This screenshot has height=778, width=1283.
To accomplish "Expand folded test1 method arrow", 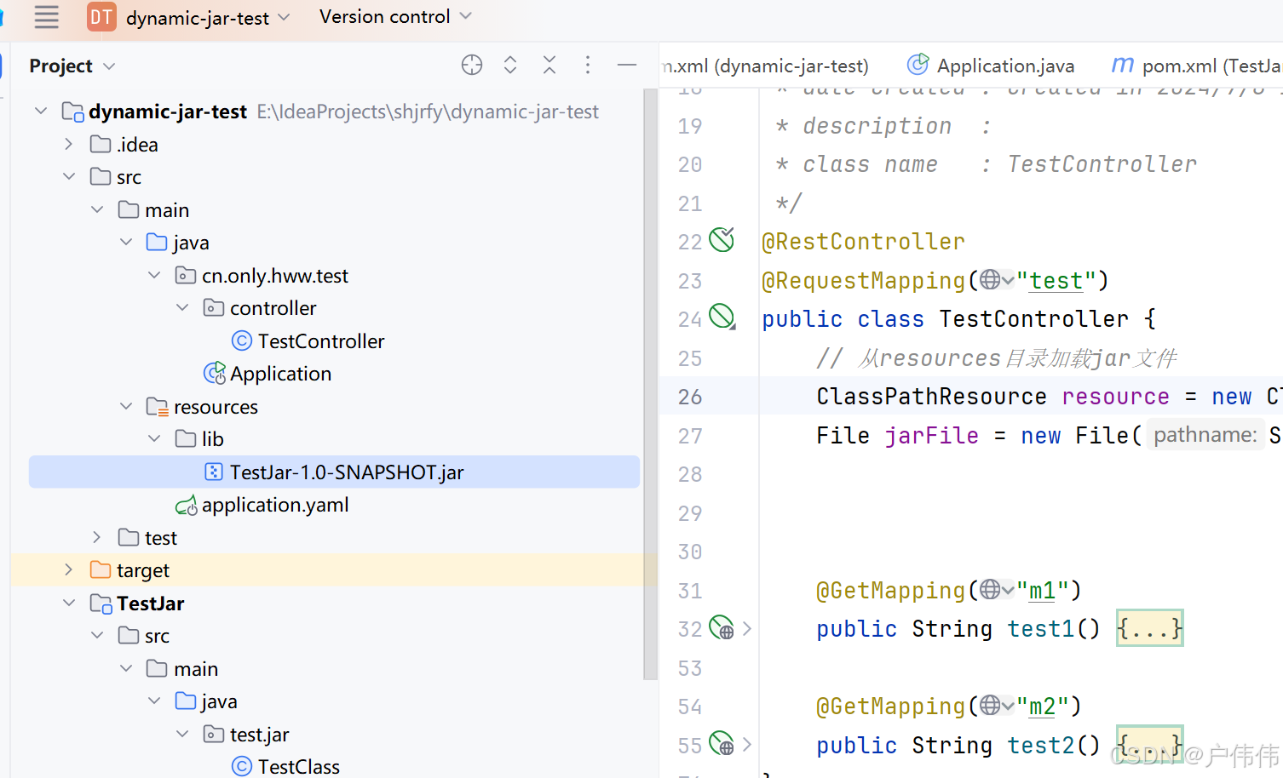I will pyautogui.click(x=747, y=628).
